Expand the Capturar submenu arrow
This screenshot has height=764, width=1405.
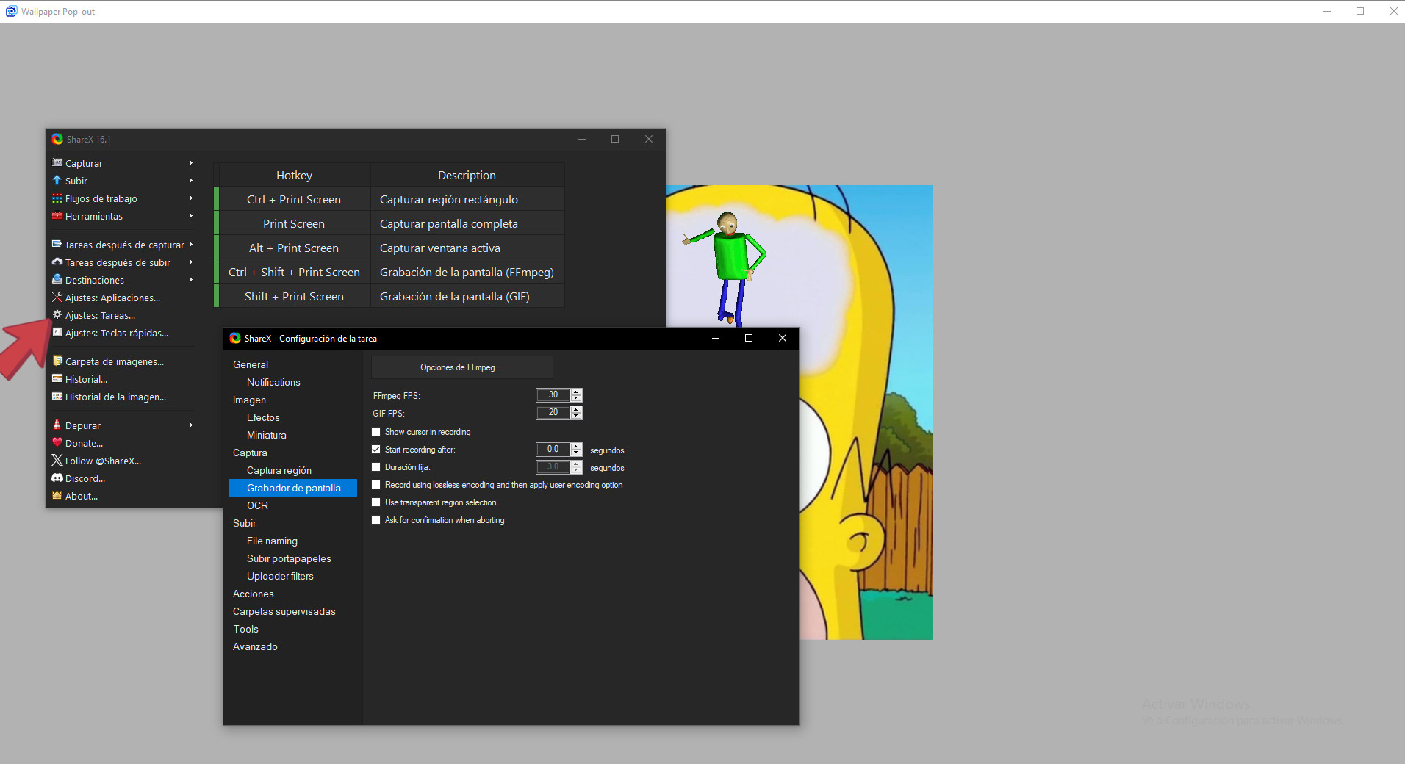click(x=191, y=163)
